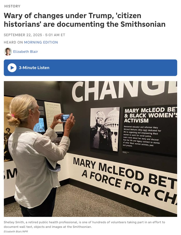Viewport: 181px width, 235px height.
Task: Click the Niagara Movement document in photo
Action: click(x=54, y=117)
